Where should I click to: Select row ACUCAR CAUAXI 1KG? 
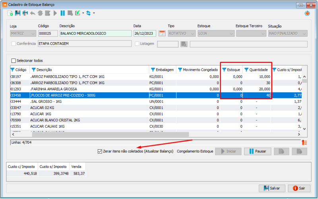(156, 126)
